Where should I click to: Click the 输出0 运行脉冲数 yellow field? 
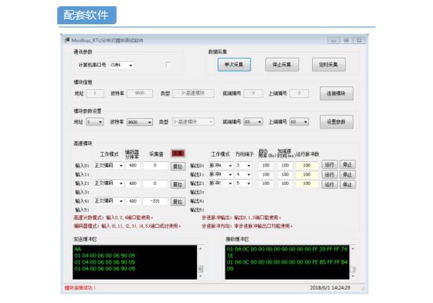click(307, 165)
